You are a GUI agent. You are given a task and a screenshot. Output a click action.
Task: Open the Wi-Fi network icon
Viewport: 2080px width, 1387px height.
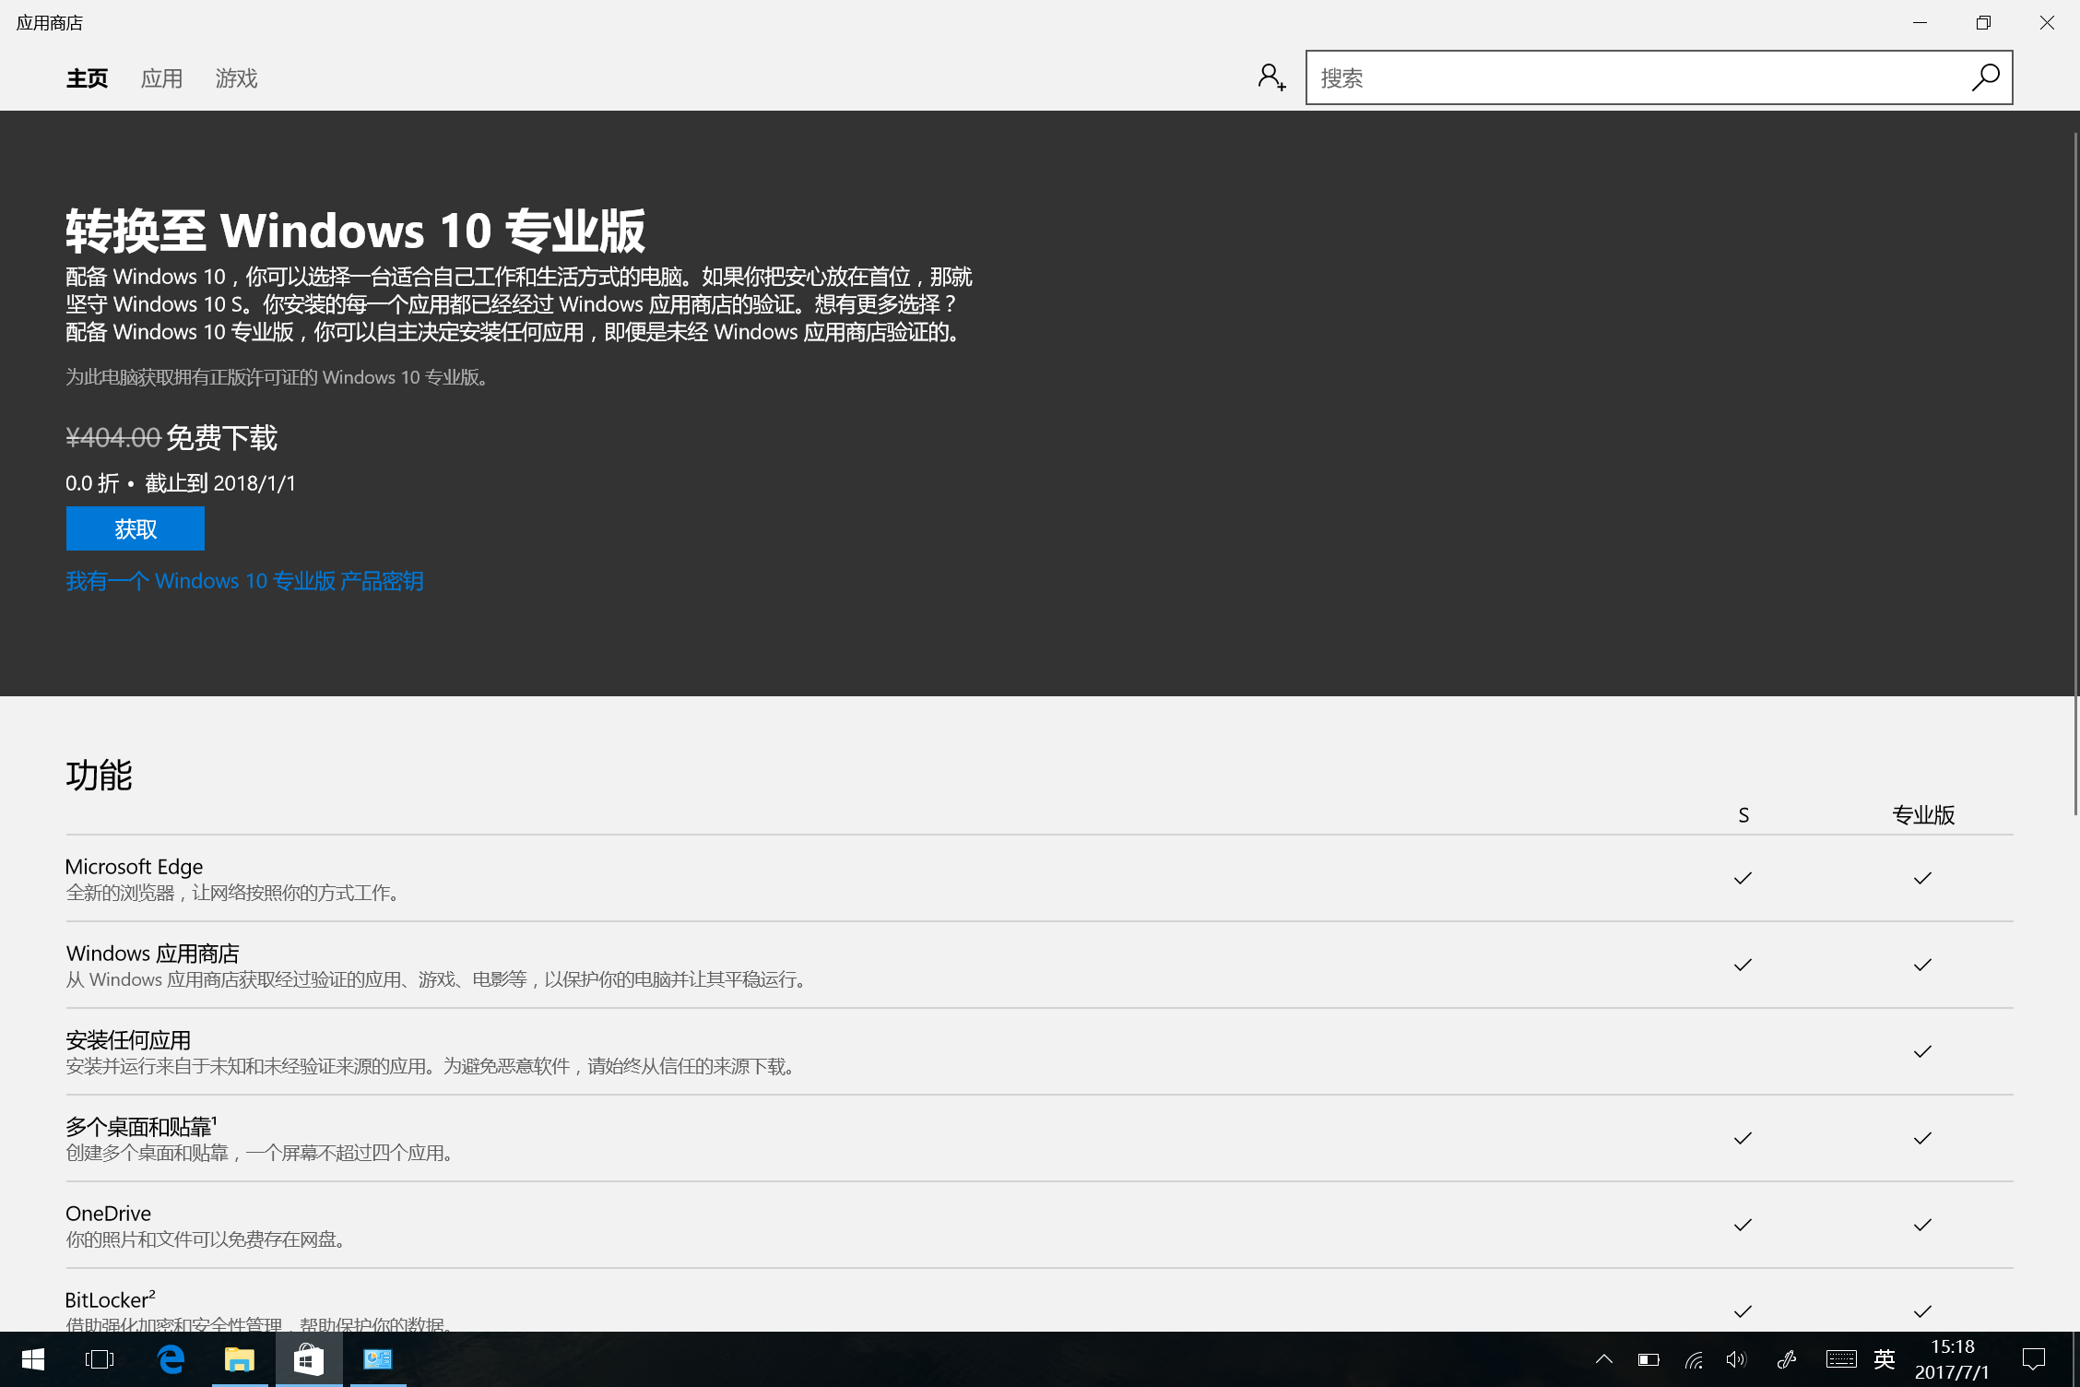click(1693, 1359)
